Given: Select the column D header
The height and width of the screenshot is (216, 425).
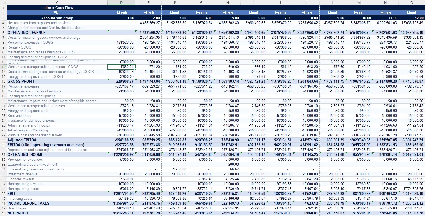Looking at the screenshot, I should point(121,2).
